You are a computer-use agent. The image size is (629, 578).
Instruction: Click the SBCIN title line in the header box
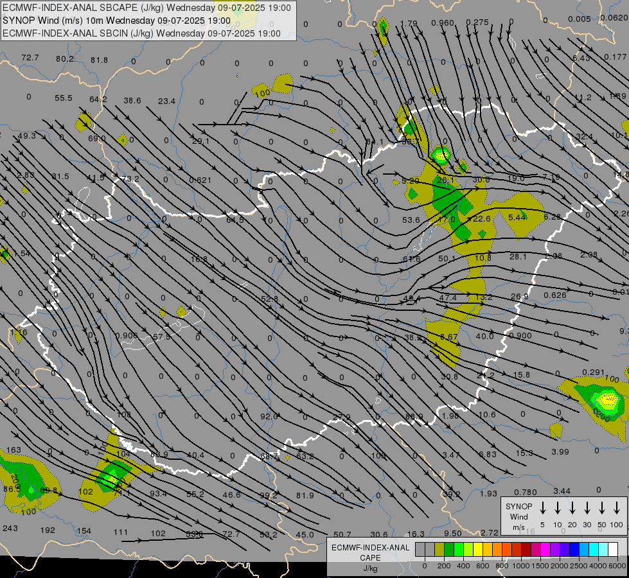pos(141,33)
